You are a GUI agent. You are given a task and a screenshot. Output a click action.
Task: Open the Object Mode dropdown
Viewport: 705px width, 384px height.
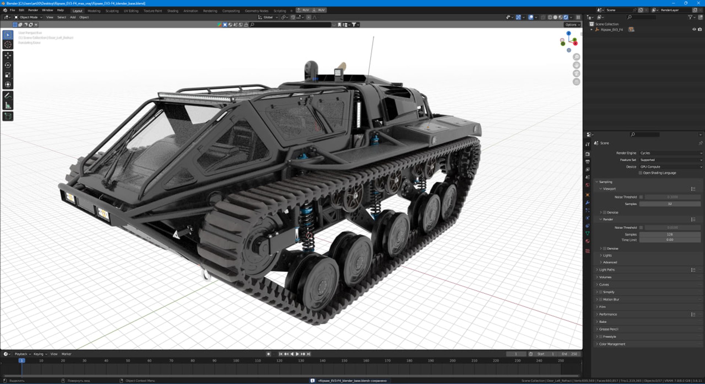(28, 17)
